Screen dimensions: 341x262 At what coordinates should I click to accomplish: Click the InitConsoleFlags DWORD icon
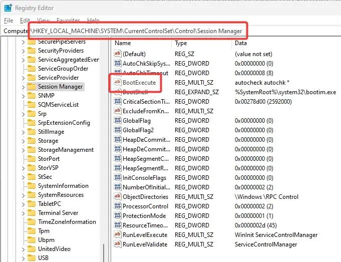point(118,177)
